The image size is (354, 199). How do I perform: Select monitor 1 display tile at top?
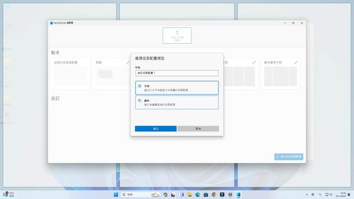pos(177,35)
